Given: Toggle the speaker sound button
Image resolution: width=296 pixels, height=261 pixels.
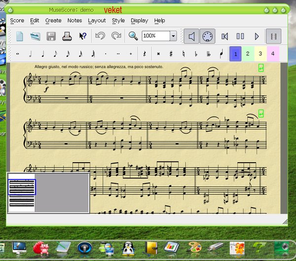Looking at the screenshot, I should 192,36.
